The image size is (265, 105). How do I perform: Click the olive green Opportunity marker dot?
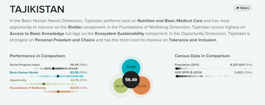[x=44, y=84]
